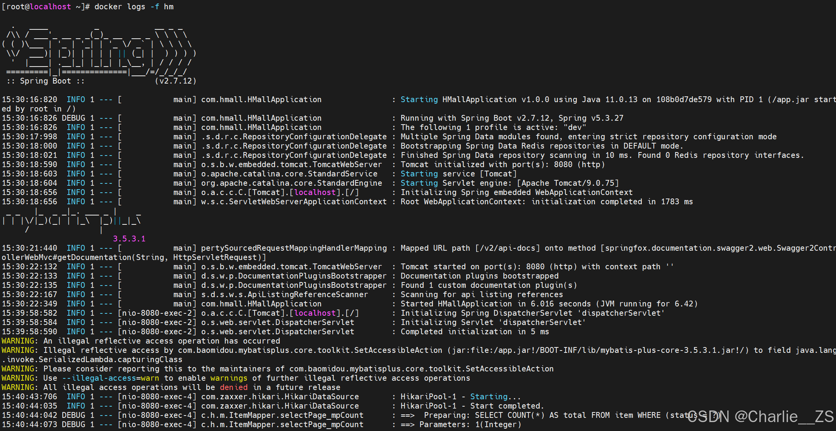Click 'Starting Servlet engine: [Apache Tomcat/9.0.75]' text
Screen dimensions: 836x431
[509, 183]
